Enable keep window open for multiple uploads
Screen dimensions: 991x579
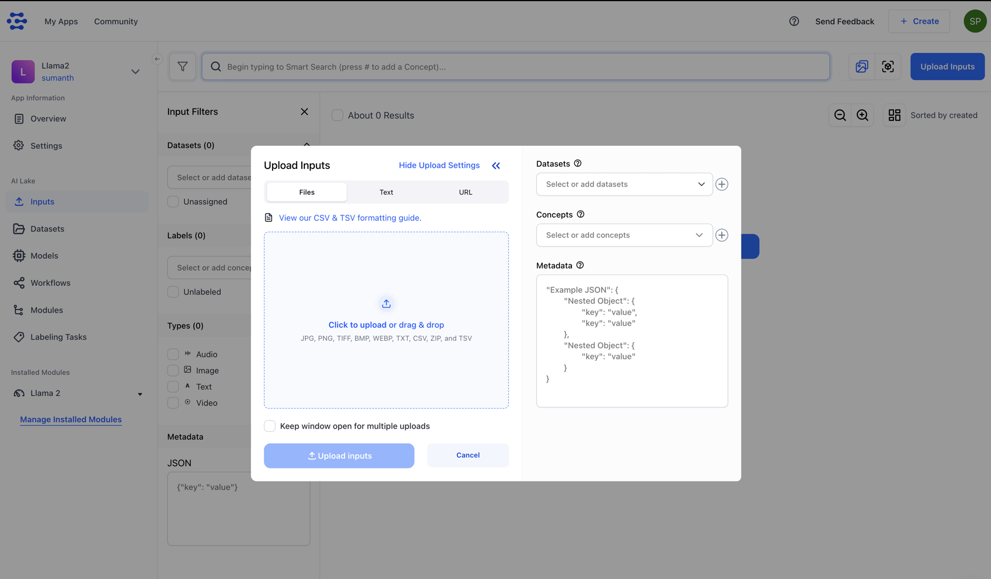tap(270, 425)
